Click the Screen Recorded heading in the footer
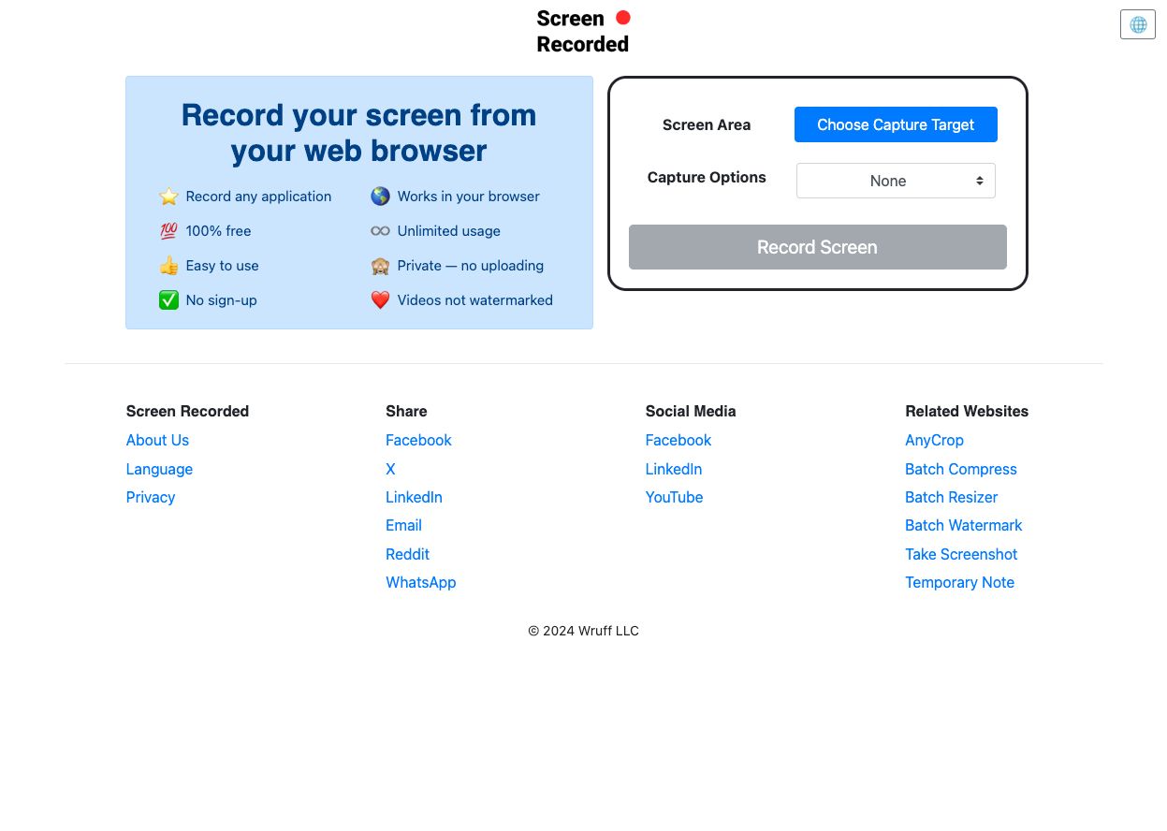The image size is (1167, 831). click(187, 412)
